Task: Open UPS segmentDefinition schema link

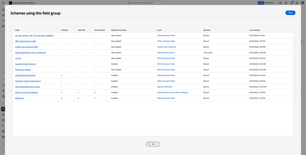Action: click(x=27, y=86)
